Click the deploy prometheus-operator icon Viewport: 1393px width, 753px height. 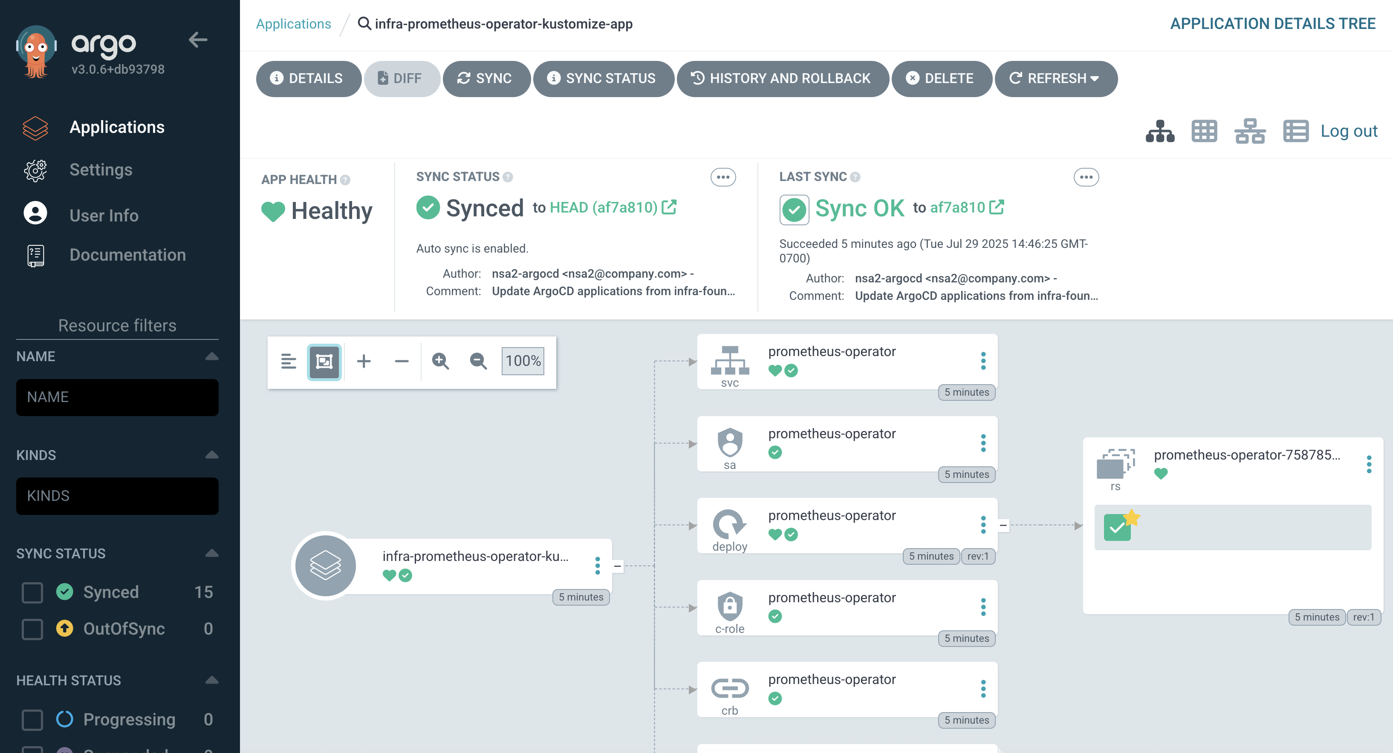tap(729, 524)
